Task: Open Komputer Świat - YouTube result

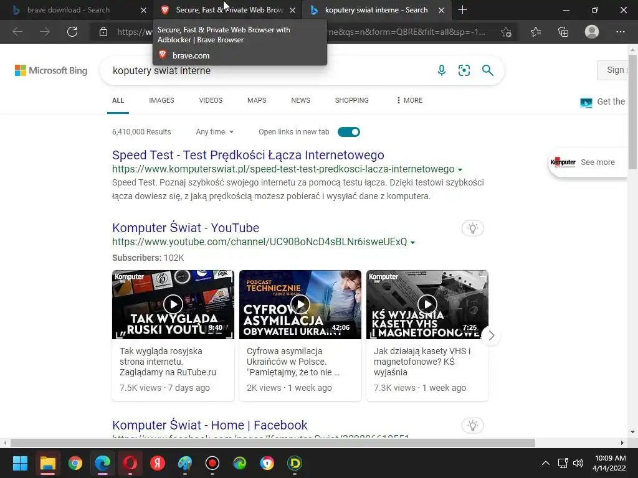Action: pos(186,228)
